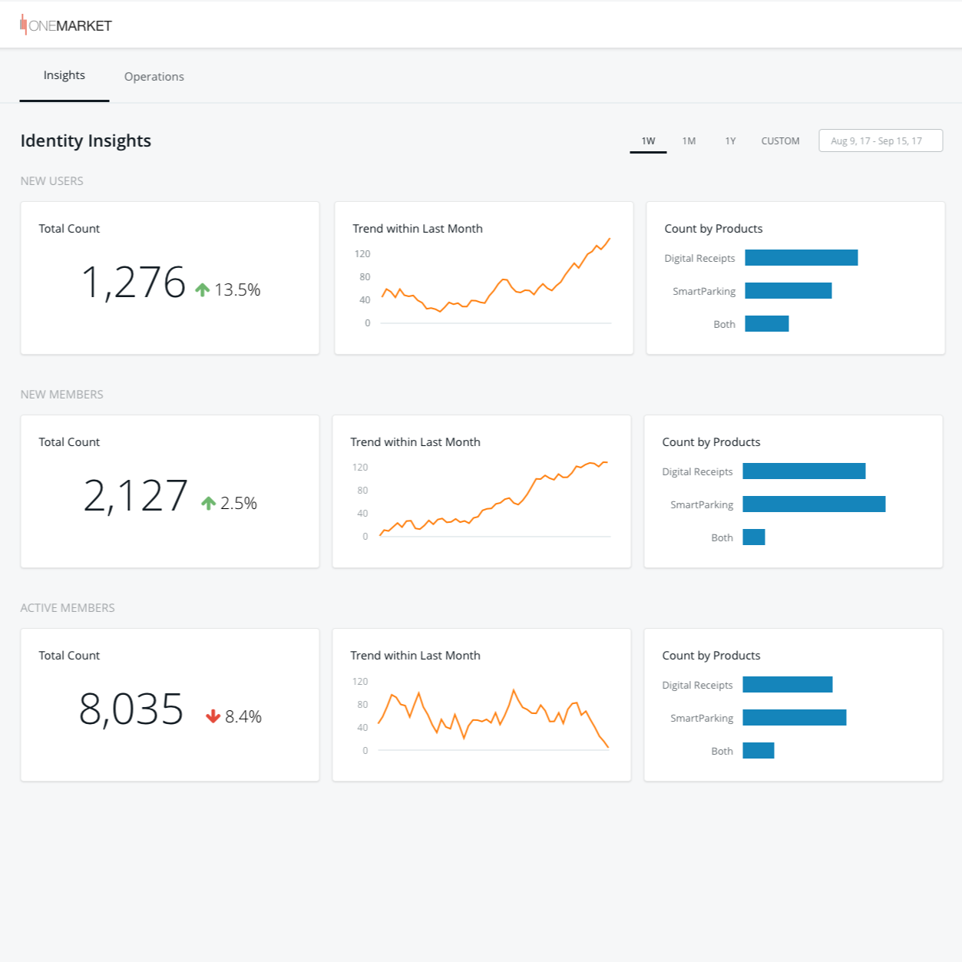962x962 pixels.
Task: Click the green arrow next to 2.5%
Action: point(207,503)
